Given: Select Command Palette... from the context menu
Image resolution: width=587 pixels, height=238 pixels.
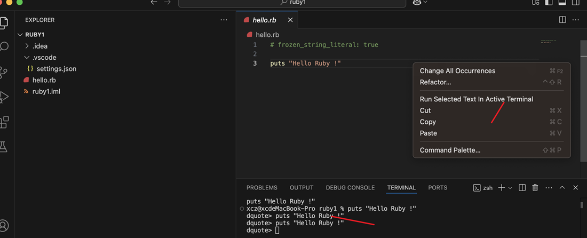Looking at the screenshot, I should (x=450, y=150).
